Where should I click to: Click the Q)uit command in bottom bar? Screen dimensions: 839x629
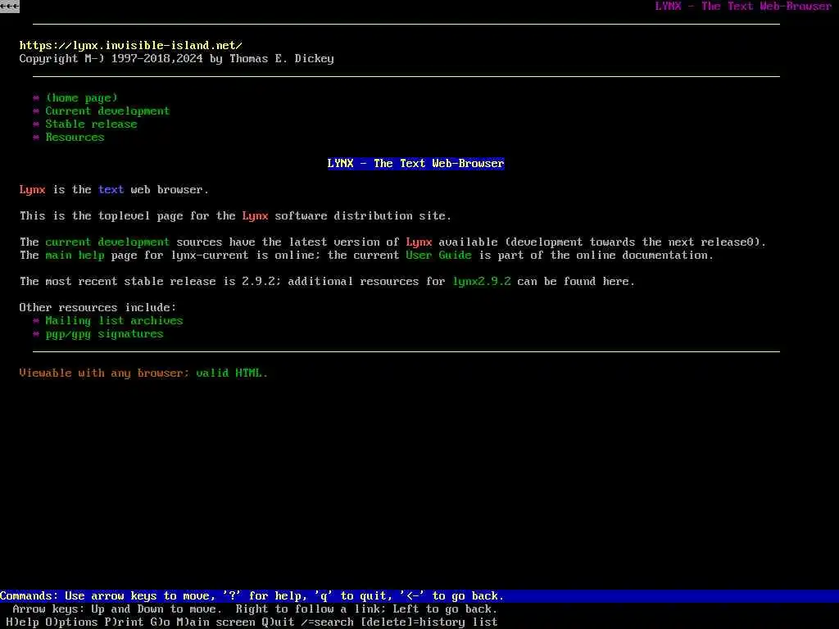tap(278, 622)
